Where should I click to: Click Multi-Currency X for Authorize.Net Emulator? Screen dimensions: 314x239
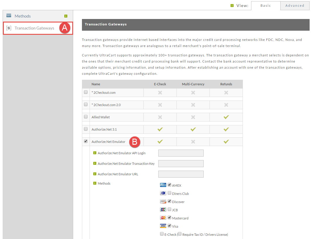click(x=193, y=142)
